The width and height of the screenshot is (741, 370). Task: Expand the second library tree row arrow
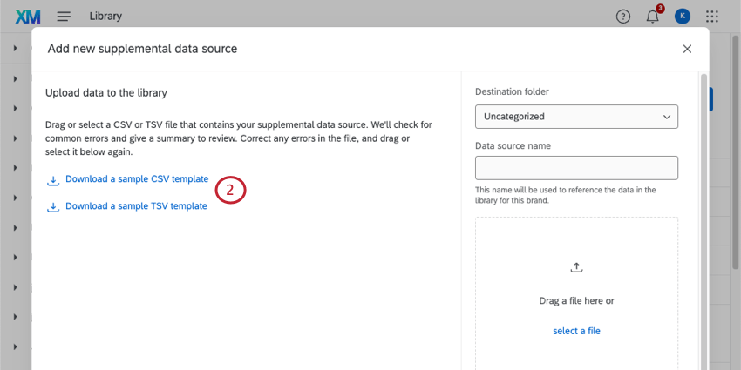16,77
